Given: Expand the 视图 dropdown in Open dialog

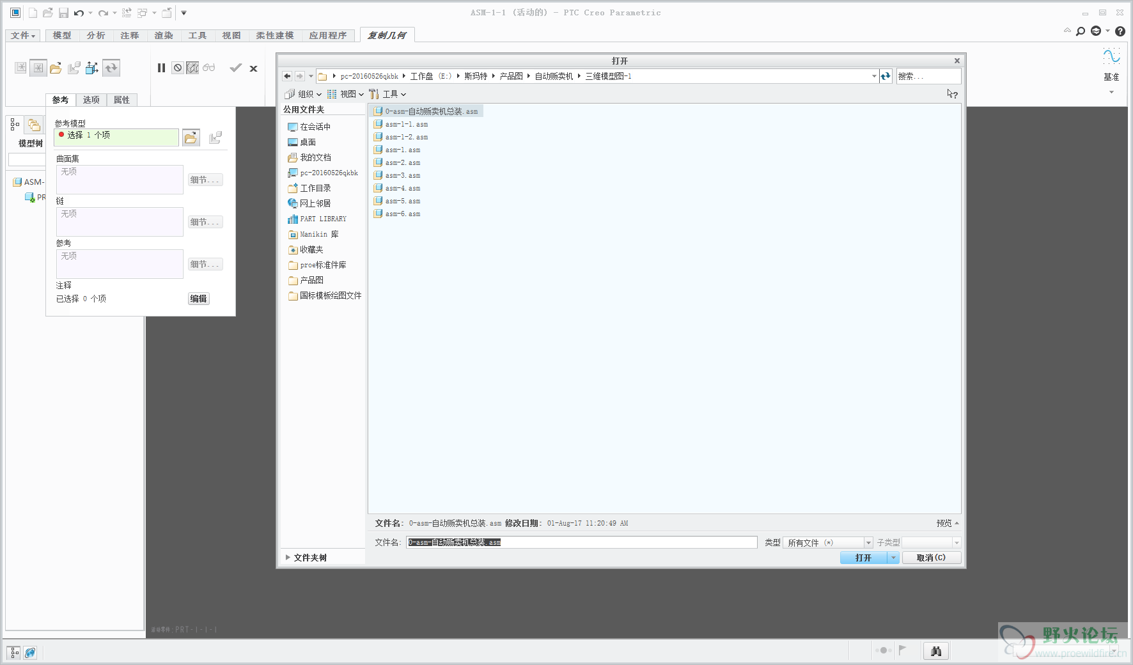Looking at the screenshot, I should [345, 94].
